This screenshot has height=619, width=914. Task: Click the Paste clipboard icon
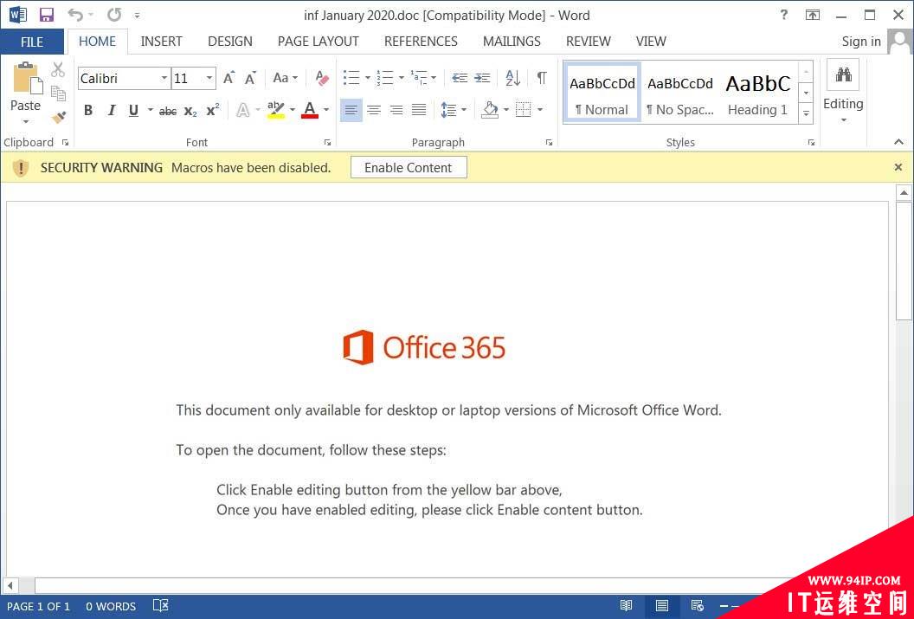(x=27, y=78)
